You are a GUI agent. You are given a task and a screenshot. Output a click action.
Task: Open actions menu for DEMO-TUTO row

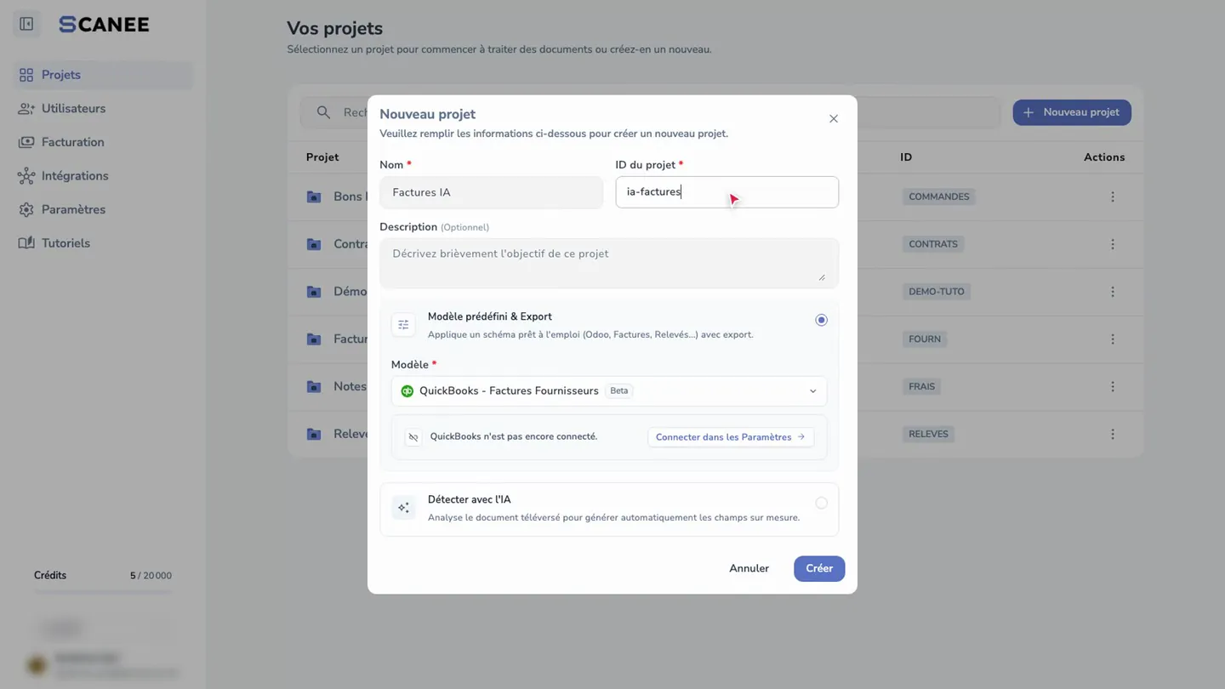click(x=1113, y=292)
